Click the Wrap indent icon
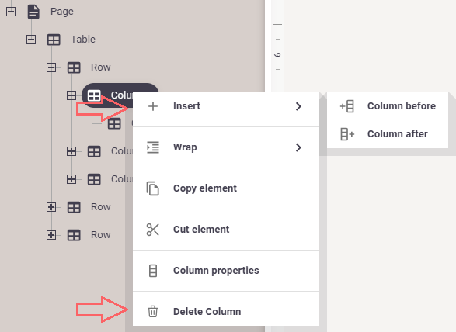Image resolution: width=456 pixels, height=332 pixels. (153, 147)
